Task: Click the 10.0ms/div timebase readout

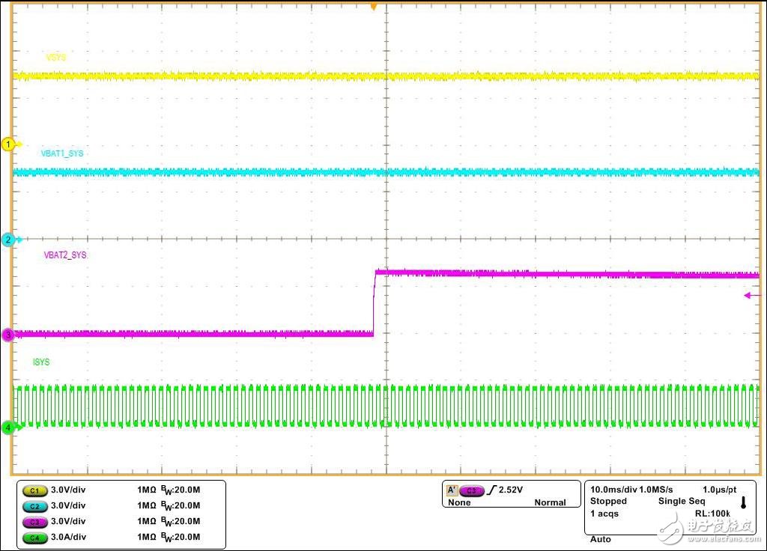Action: pyautogui.click(x=613, y=488)
